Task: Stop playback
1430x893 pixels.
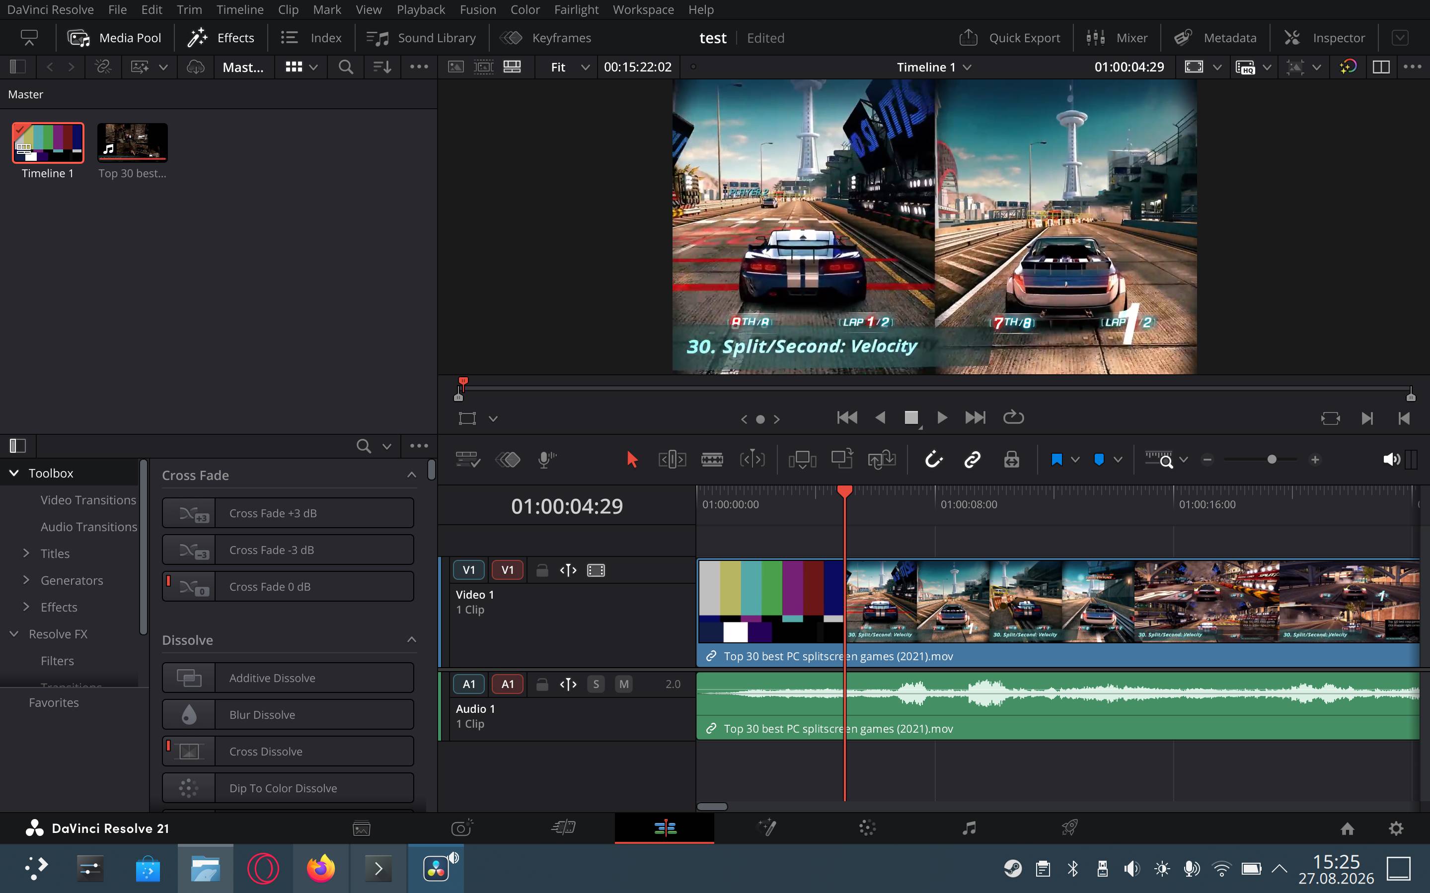Action: point(911,417)
